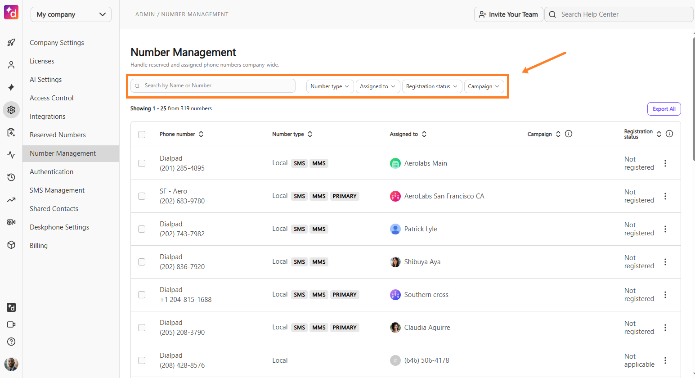Click the video camera icon in sidebar

11,324
